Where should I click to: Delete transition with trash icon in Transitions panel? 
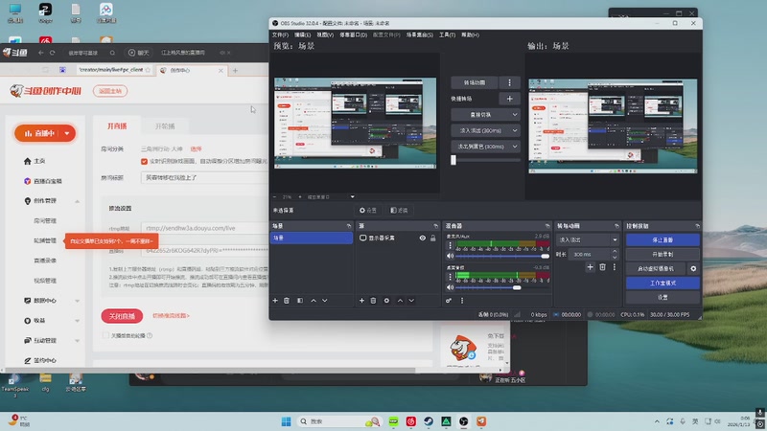pyautogui.click(x=603, y=267)
